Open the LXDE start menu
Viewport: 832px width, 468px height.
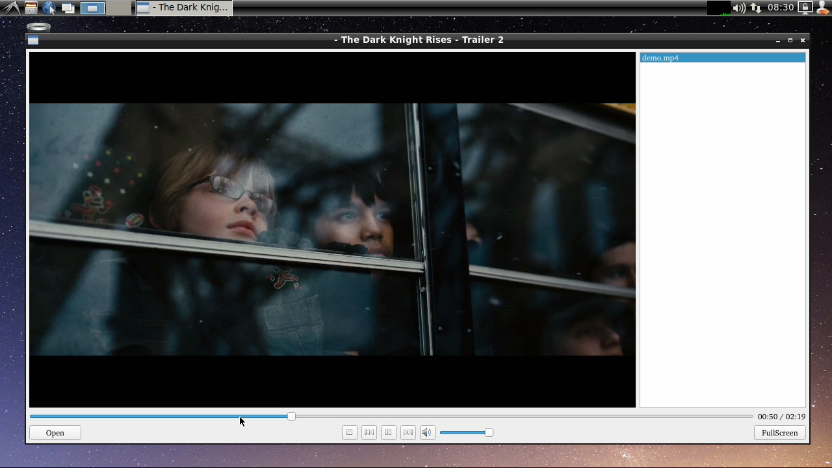(12, 8)
